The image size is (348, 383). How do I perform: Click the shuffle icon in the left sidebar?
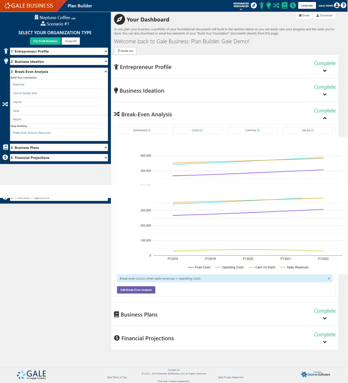click(x=5, y=104)
